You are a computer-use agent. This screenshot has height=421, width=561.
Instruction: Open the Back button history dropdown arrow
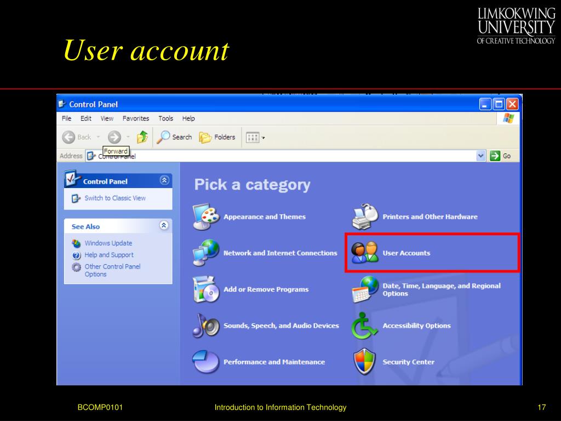click(99, 137)
